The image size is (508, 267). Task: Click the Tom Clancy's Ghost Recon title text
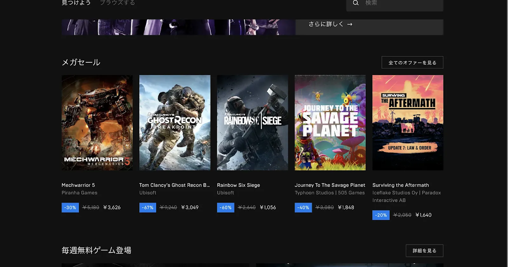coord(174,185)
